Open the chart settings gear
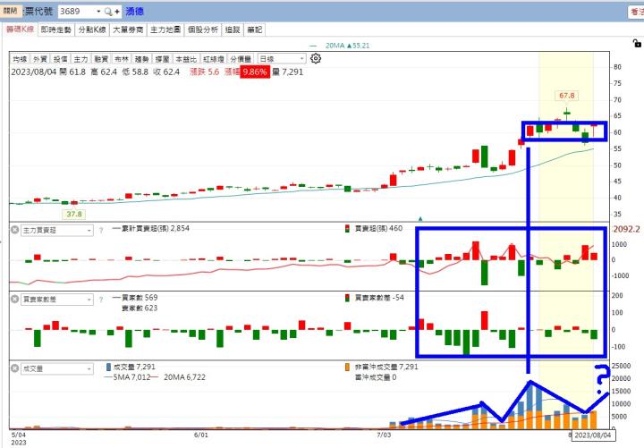644x448 pixels. click(316, 59)
